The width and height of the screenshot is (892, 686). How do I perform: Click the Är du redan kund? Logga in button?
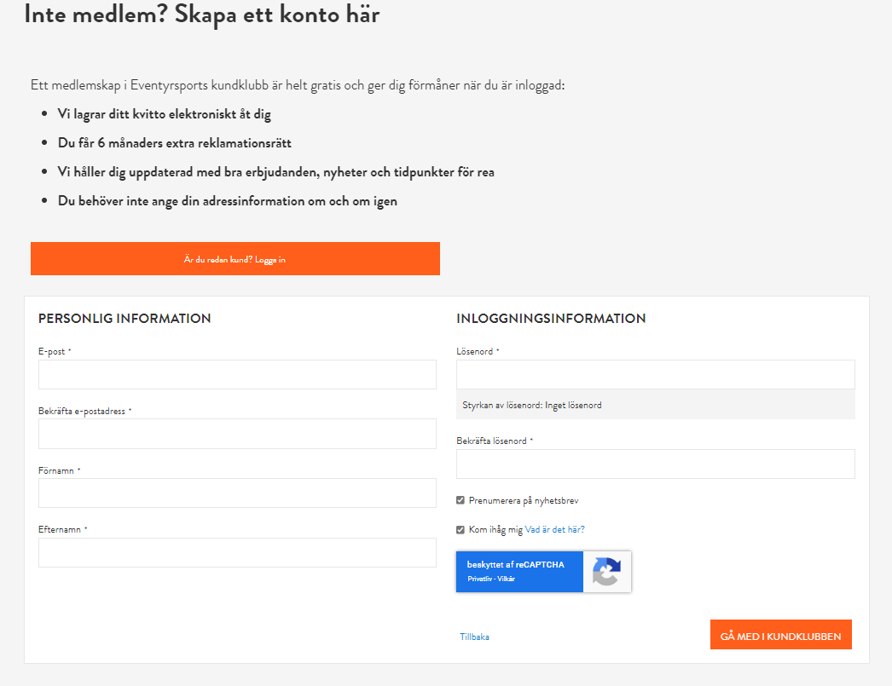click(x=235, y=258)
